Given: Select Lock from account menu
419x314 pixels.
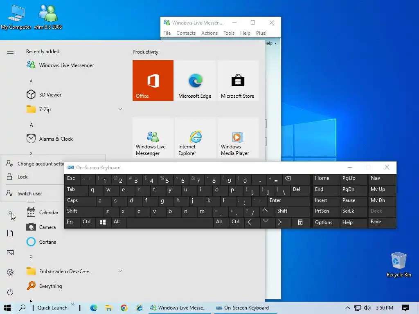Looking at the screenshot, I should [x=33, y=177].
